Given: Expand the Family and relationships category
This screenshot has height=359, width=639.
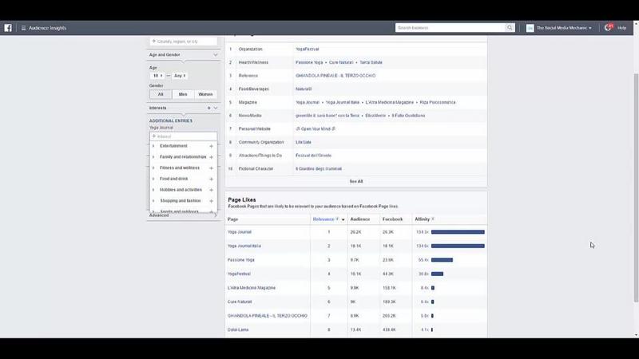Looking at the screenshot, I should tap(153, 157).
